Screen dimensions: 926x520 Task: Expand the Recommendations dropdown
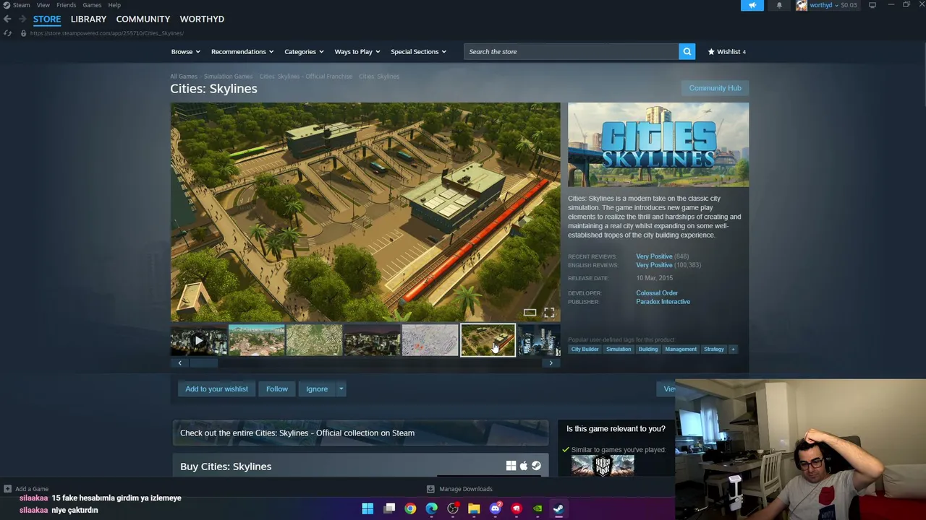(x=242, y=51)
